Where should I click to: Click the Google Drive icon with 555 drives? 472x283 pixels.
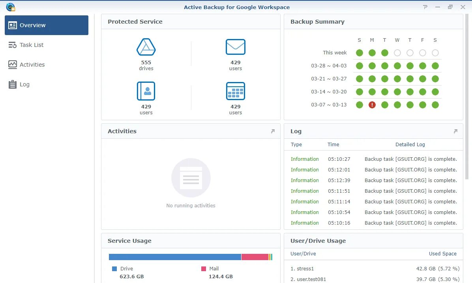pos(146,47)
